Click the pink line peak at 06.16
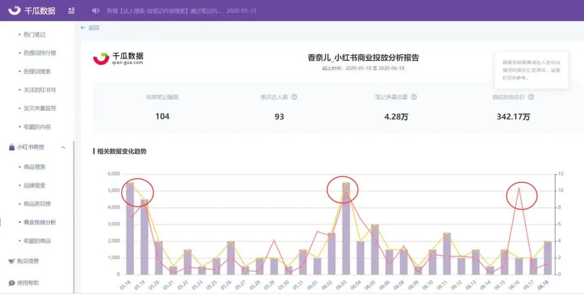The image size is (584, 294). 519,188
